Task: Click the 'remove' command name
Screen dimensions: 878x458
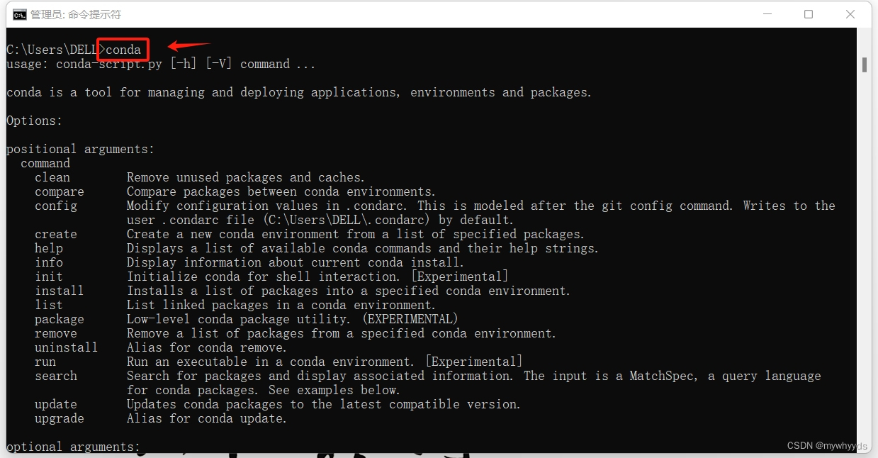Action: coord(56,333)
